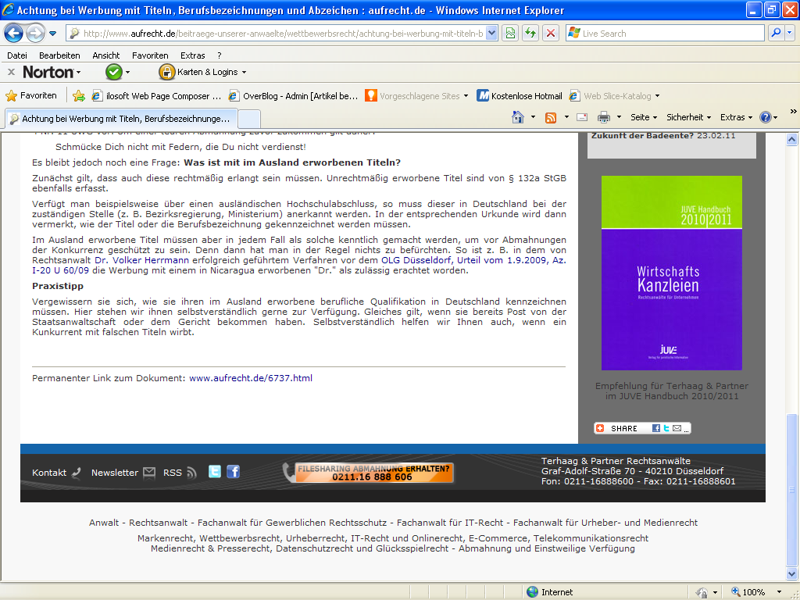Open Norton Karten & Logins dropdown

(x=203, y=73)
